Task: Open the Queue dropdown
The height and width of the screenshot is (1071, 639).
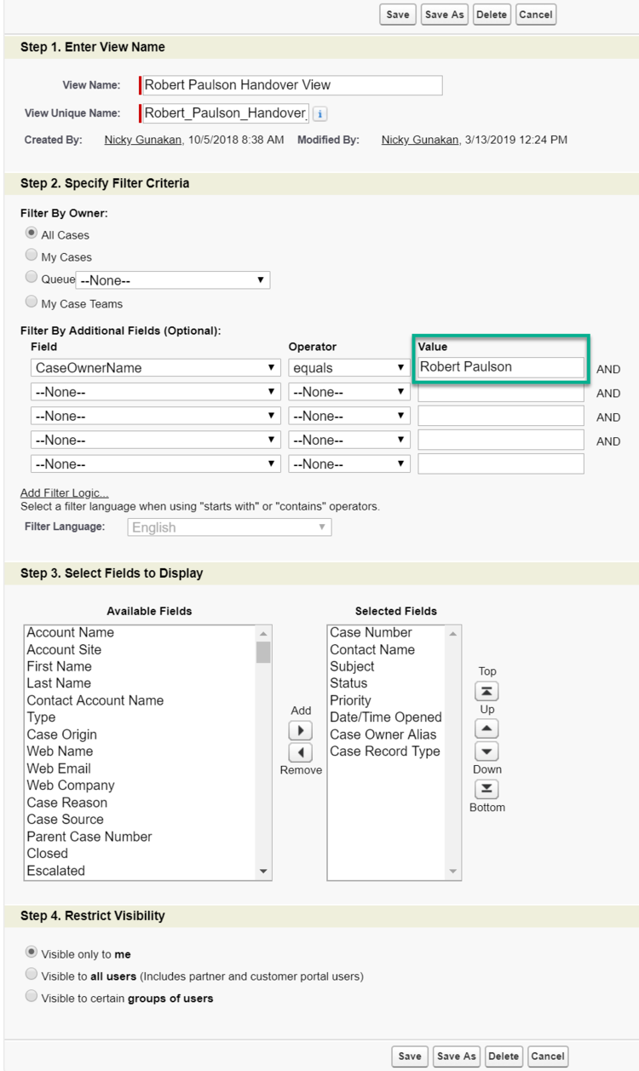Action: coord(173,280)
